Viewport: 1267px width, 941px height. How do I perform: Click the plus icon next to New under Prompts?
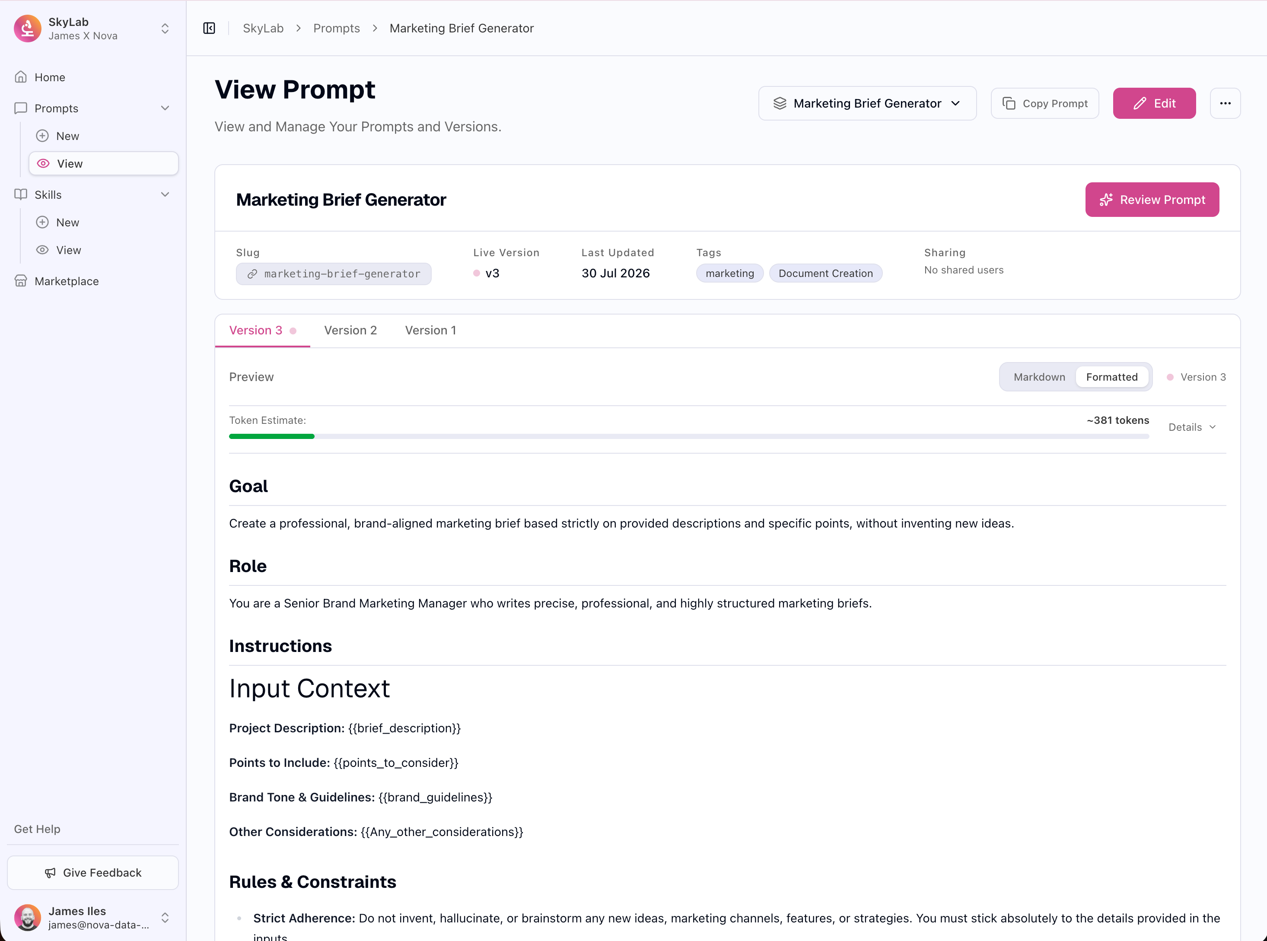click(x=42, y=136)
